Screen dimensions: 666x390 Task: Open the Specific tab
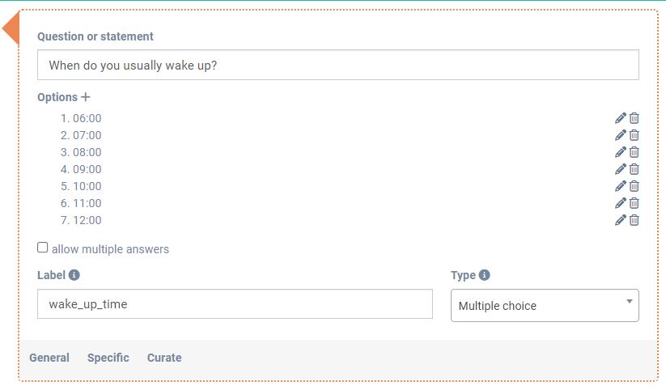(x=108, y=358)
